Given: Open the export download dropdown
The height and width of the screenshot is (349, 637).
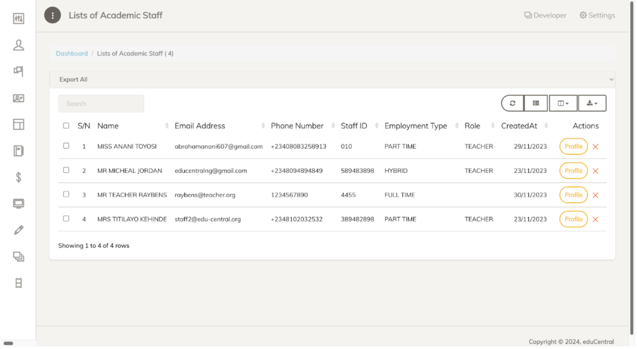Looking at the screenshot, I should click(592, 103).
